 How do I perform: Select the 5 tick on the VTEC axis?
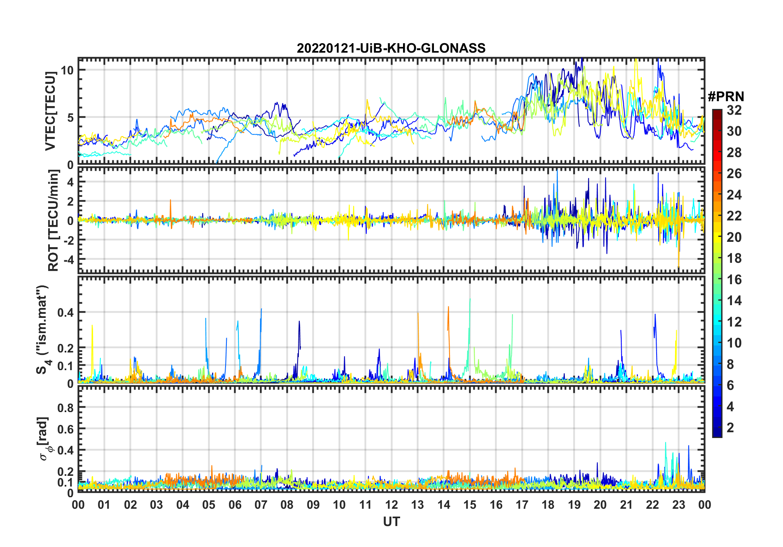click(70, 118)
